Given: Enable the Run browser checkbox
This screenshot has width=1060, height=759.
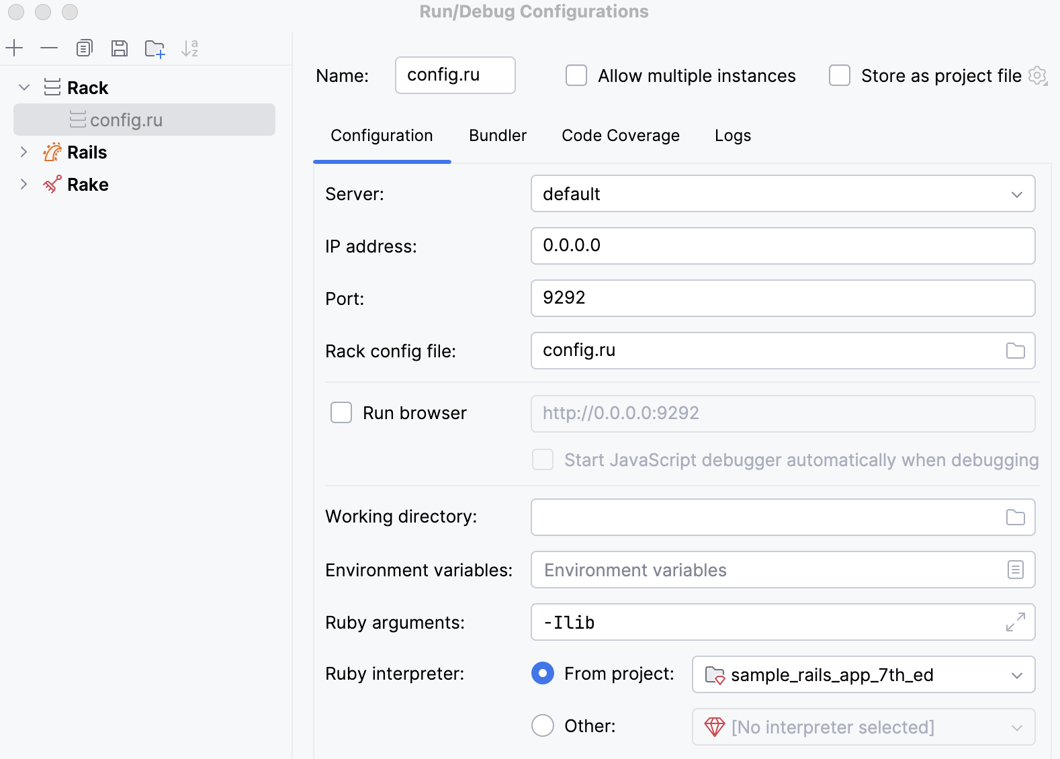Looking at the screenshot, I should point(341,412).
